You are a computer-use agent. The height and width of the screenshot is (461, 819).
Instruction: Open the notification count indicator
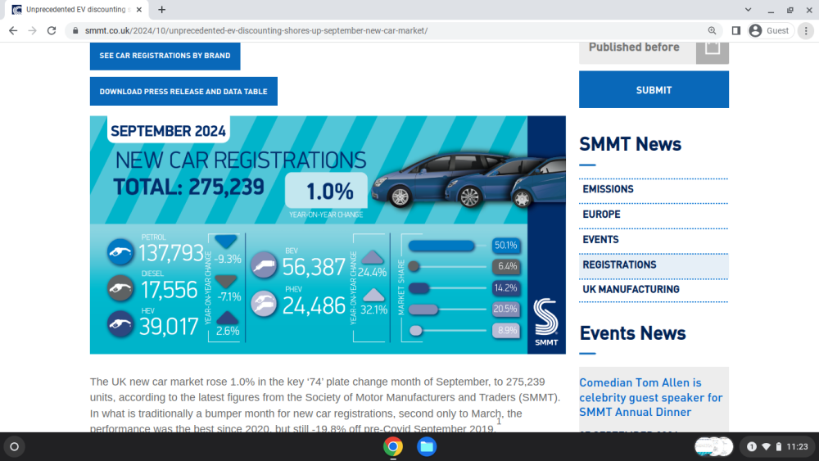click(752, 447)
